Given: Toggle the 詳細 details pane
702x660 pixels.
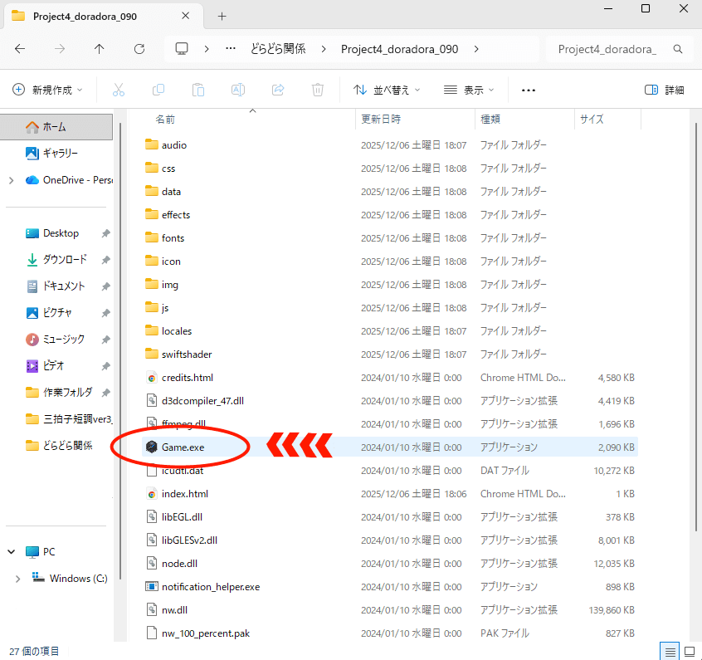Looking at the screenshot, I should click(665, 90).
